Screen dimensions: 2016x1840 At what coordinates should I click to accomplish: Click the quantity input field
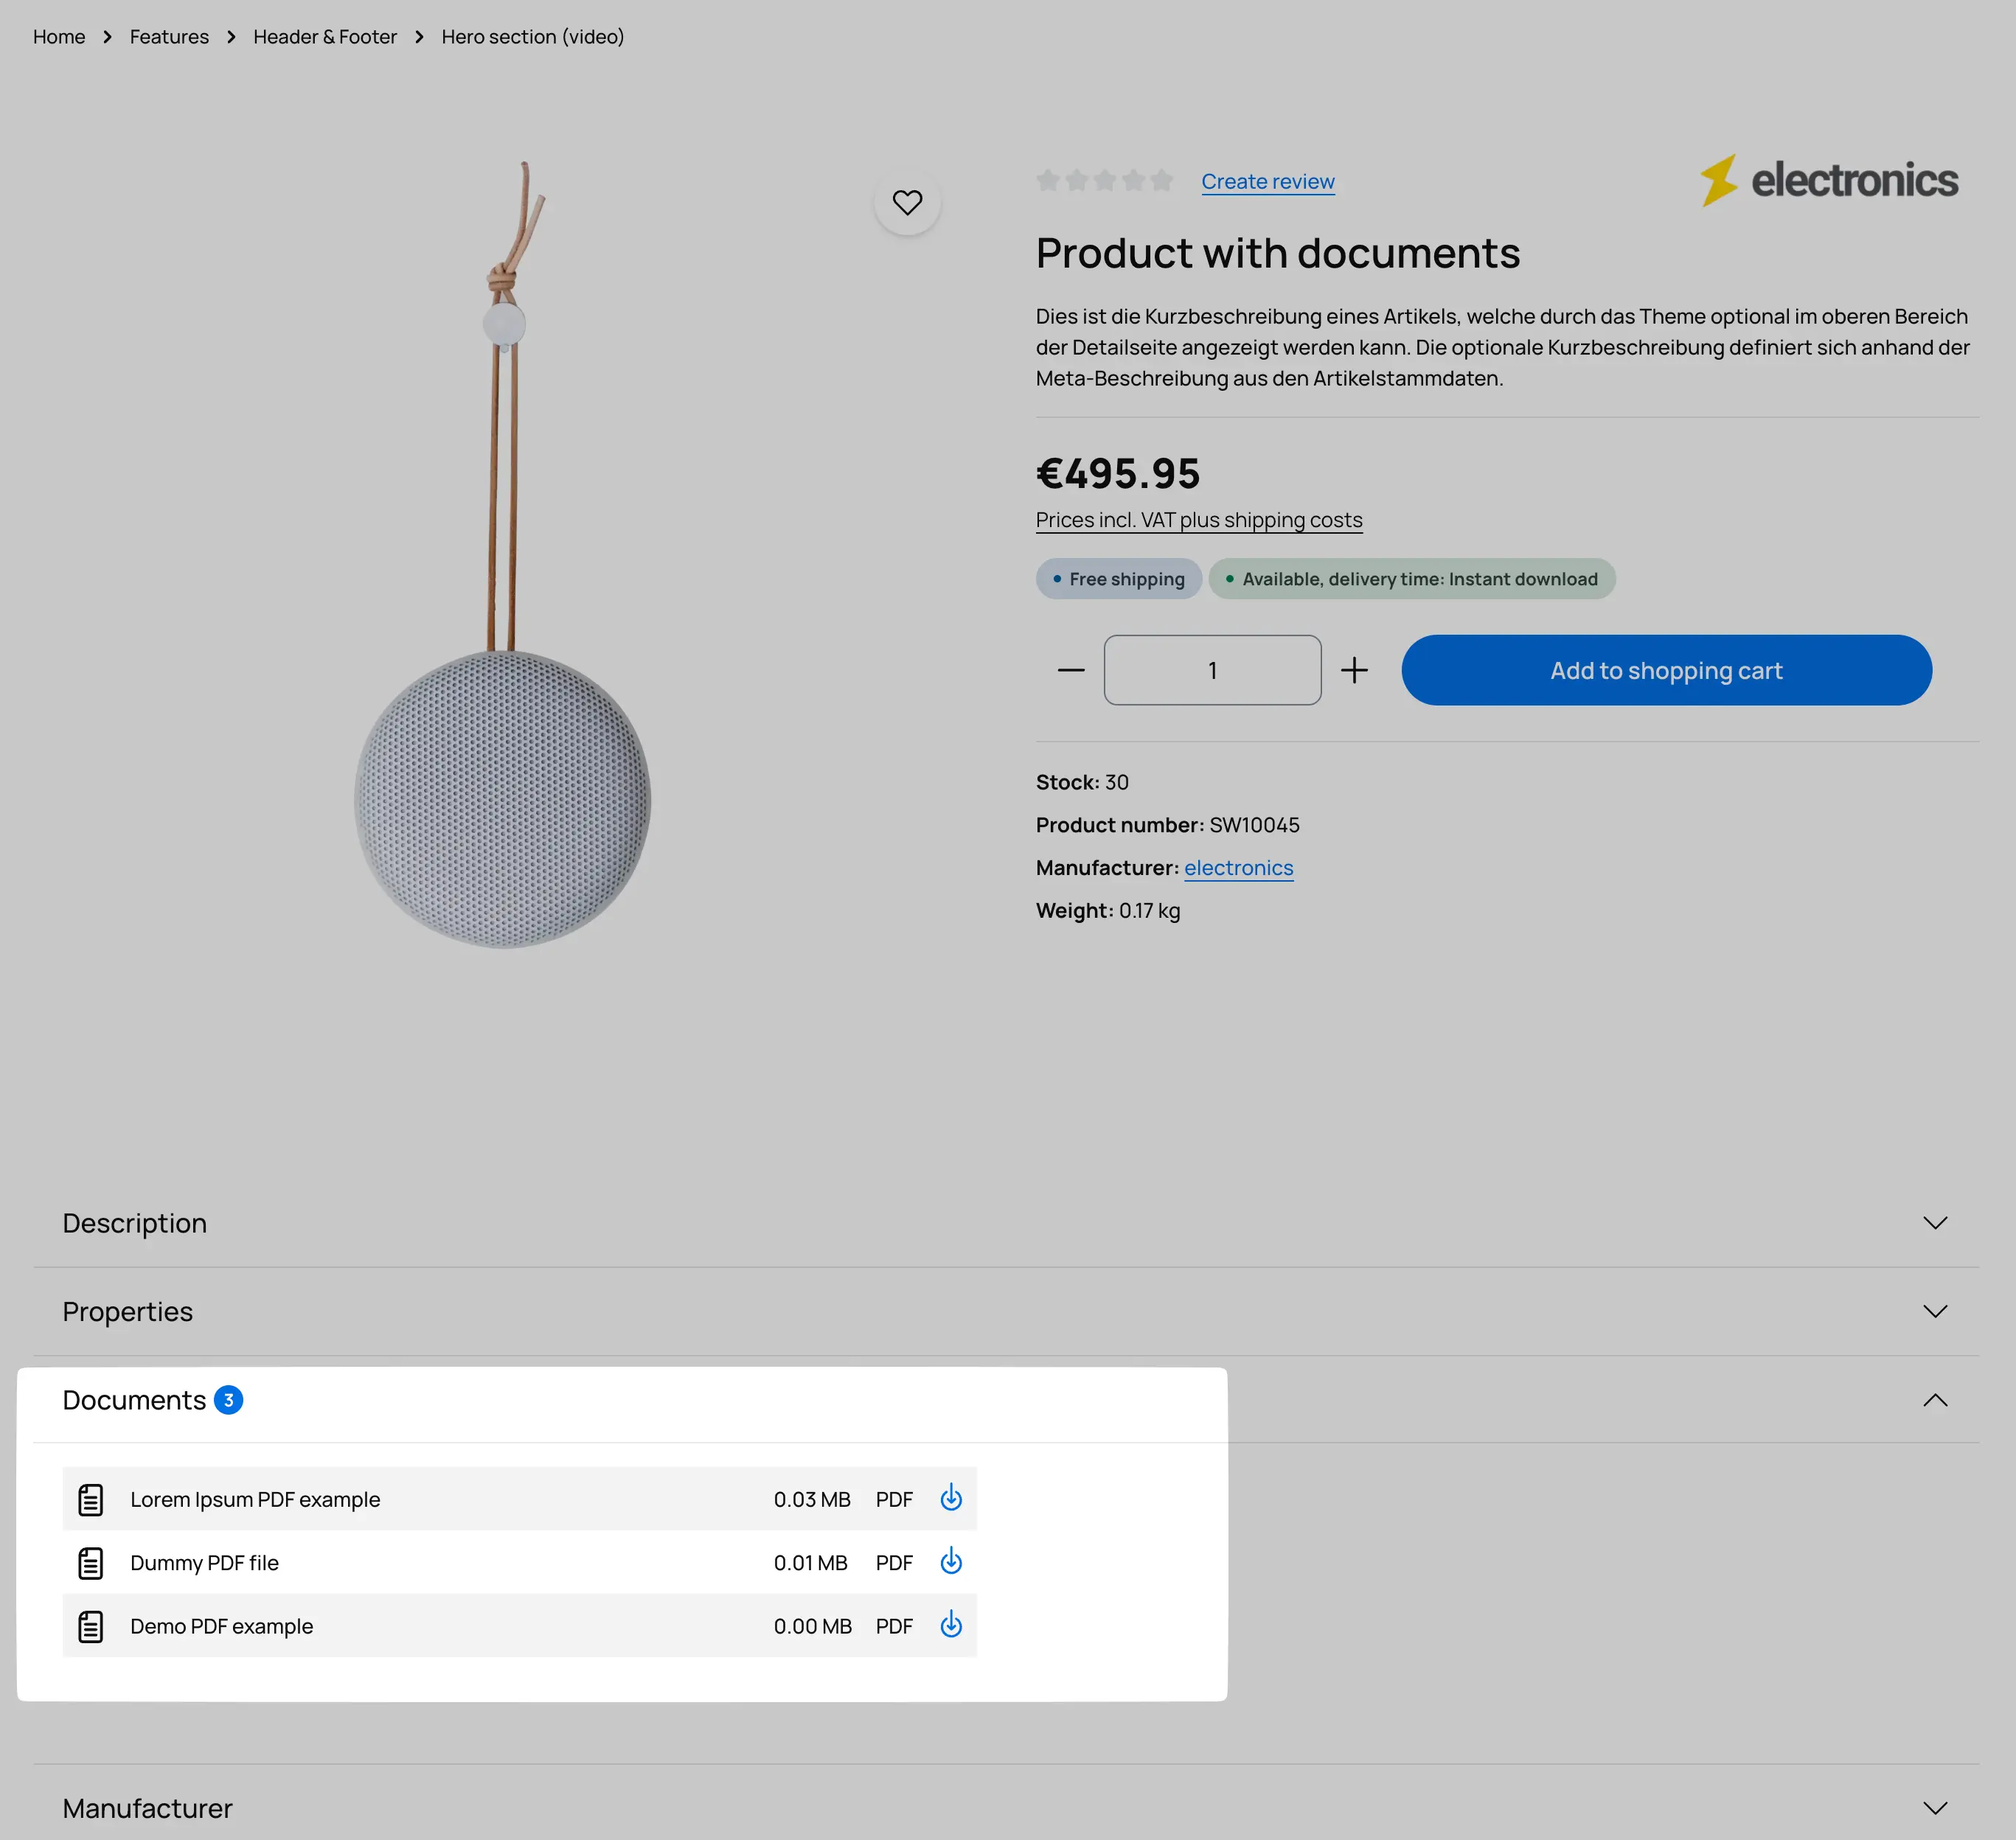pos(1212,669)
